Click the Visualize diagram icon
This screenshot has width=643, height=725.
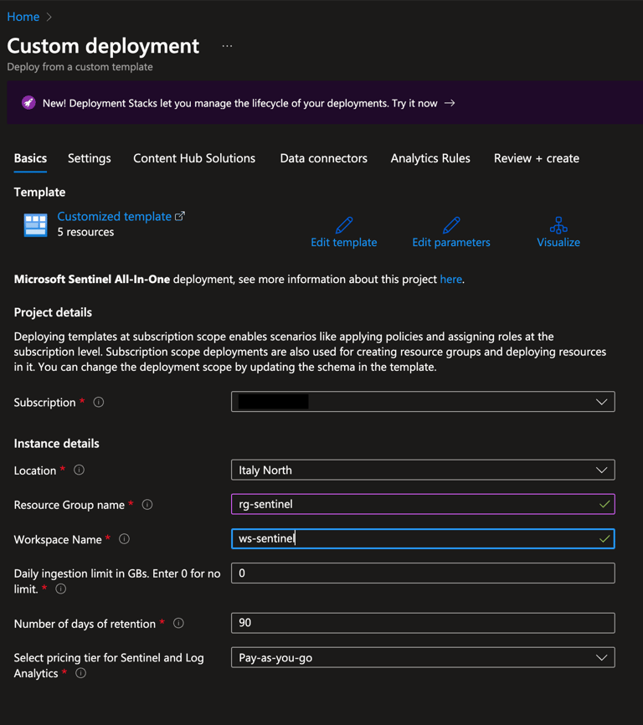click(558, 225)
